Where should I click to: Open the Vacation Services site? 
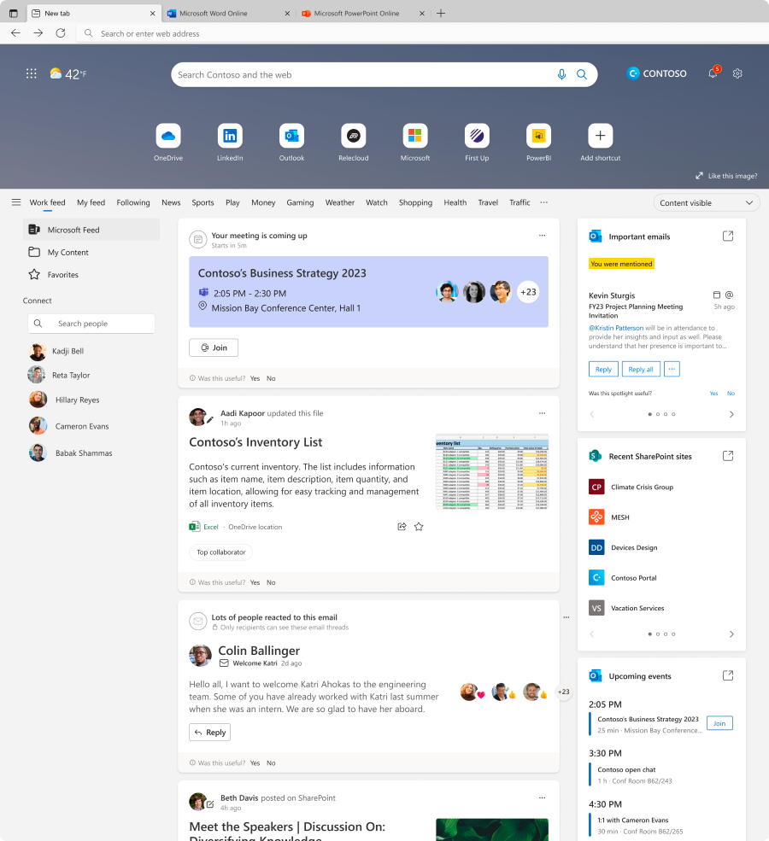point(626,608)
